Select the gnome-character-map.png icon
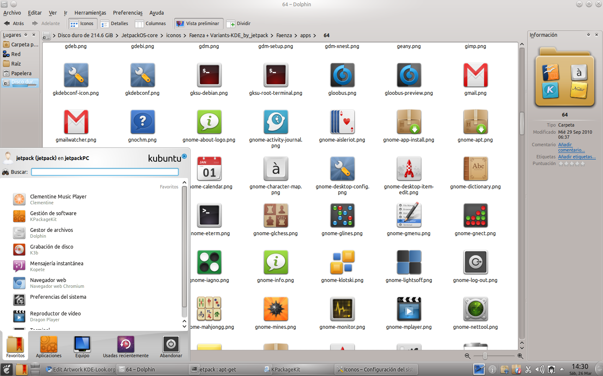The image size is (603, 376). click(276, 169)
